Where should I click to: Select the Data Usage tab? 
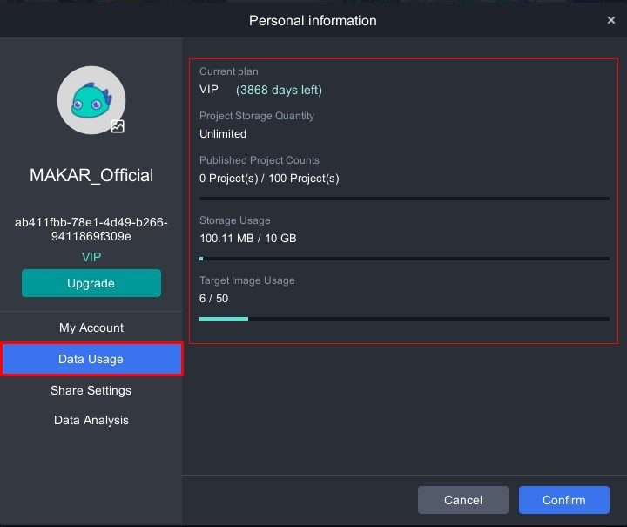pyautogui.click(x=91, y=359)
